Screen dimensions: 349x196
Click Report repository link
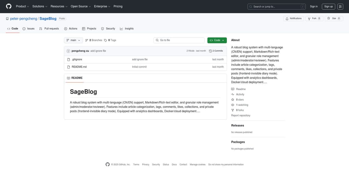(241, 115)
